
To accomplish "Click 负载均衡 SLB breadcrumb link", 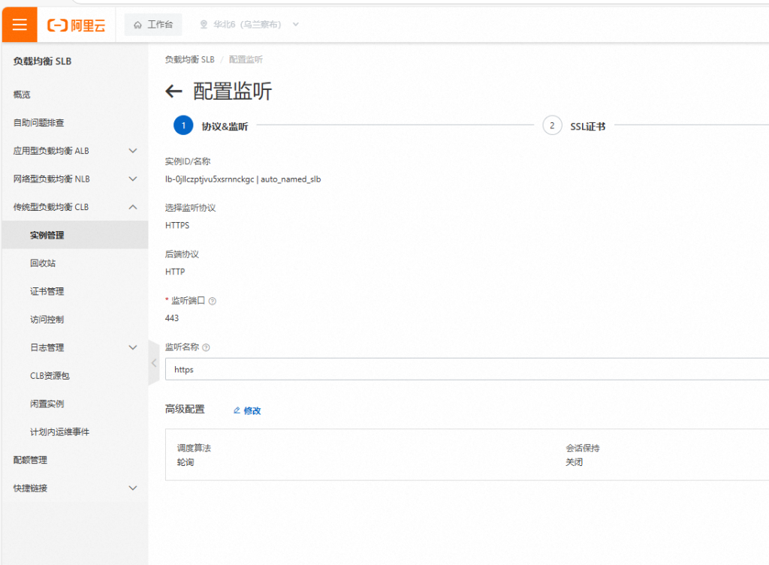I will point(189,59).
